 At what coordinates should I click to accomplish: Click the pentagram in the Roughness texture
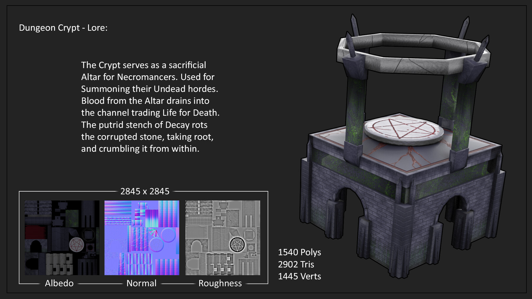tap(237, 244)
